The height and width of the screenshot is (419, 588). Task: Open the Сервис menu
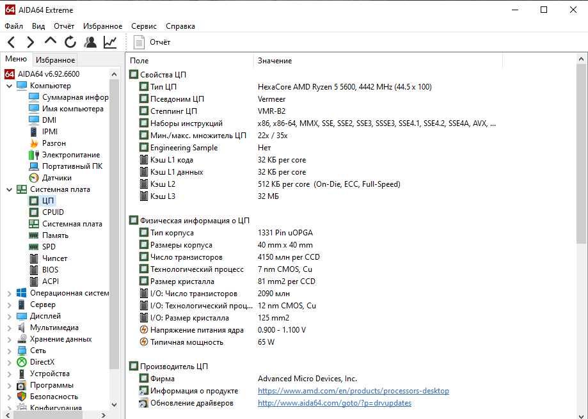[x=143, y=26]
